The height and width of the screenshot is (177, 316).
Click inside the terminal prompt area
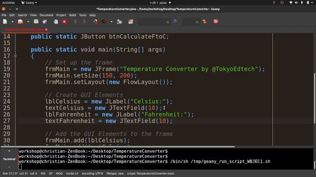pyautogui.click(x=165, y=159)
